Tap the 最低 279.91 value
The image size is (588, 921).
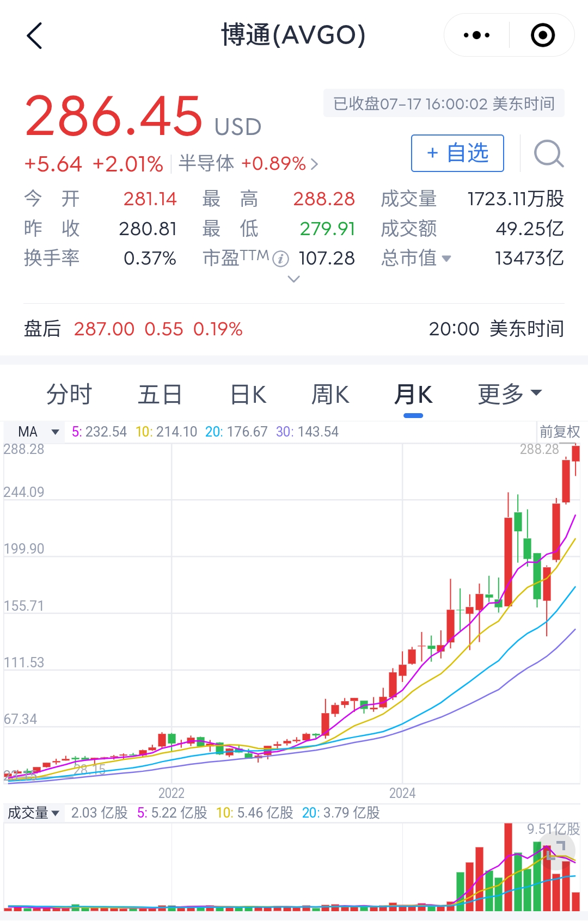(x=327, y=229)
